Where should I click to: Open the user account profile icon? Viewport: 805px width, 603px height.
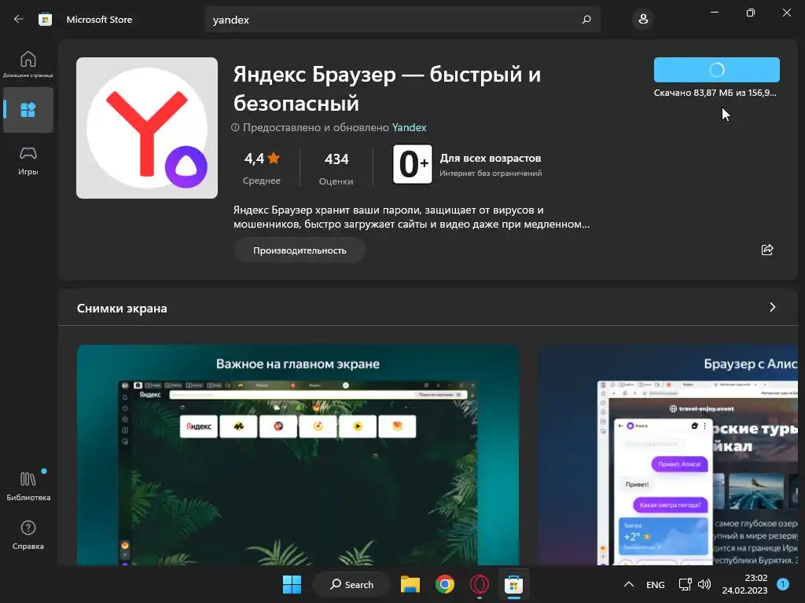point(643,20)
